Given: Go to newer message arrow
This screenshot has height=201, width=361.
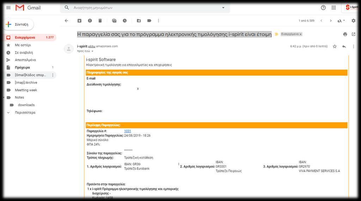Looking at the screenshot, I should coord(322,21).
